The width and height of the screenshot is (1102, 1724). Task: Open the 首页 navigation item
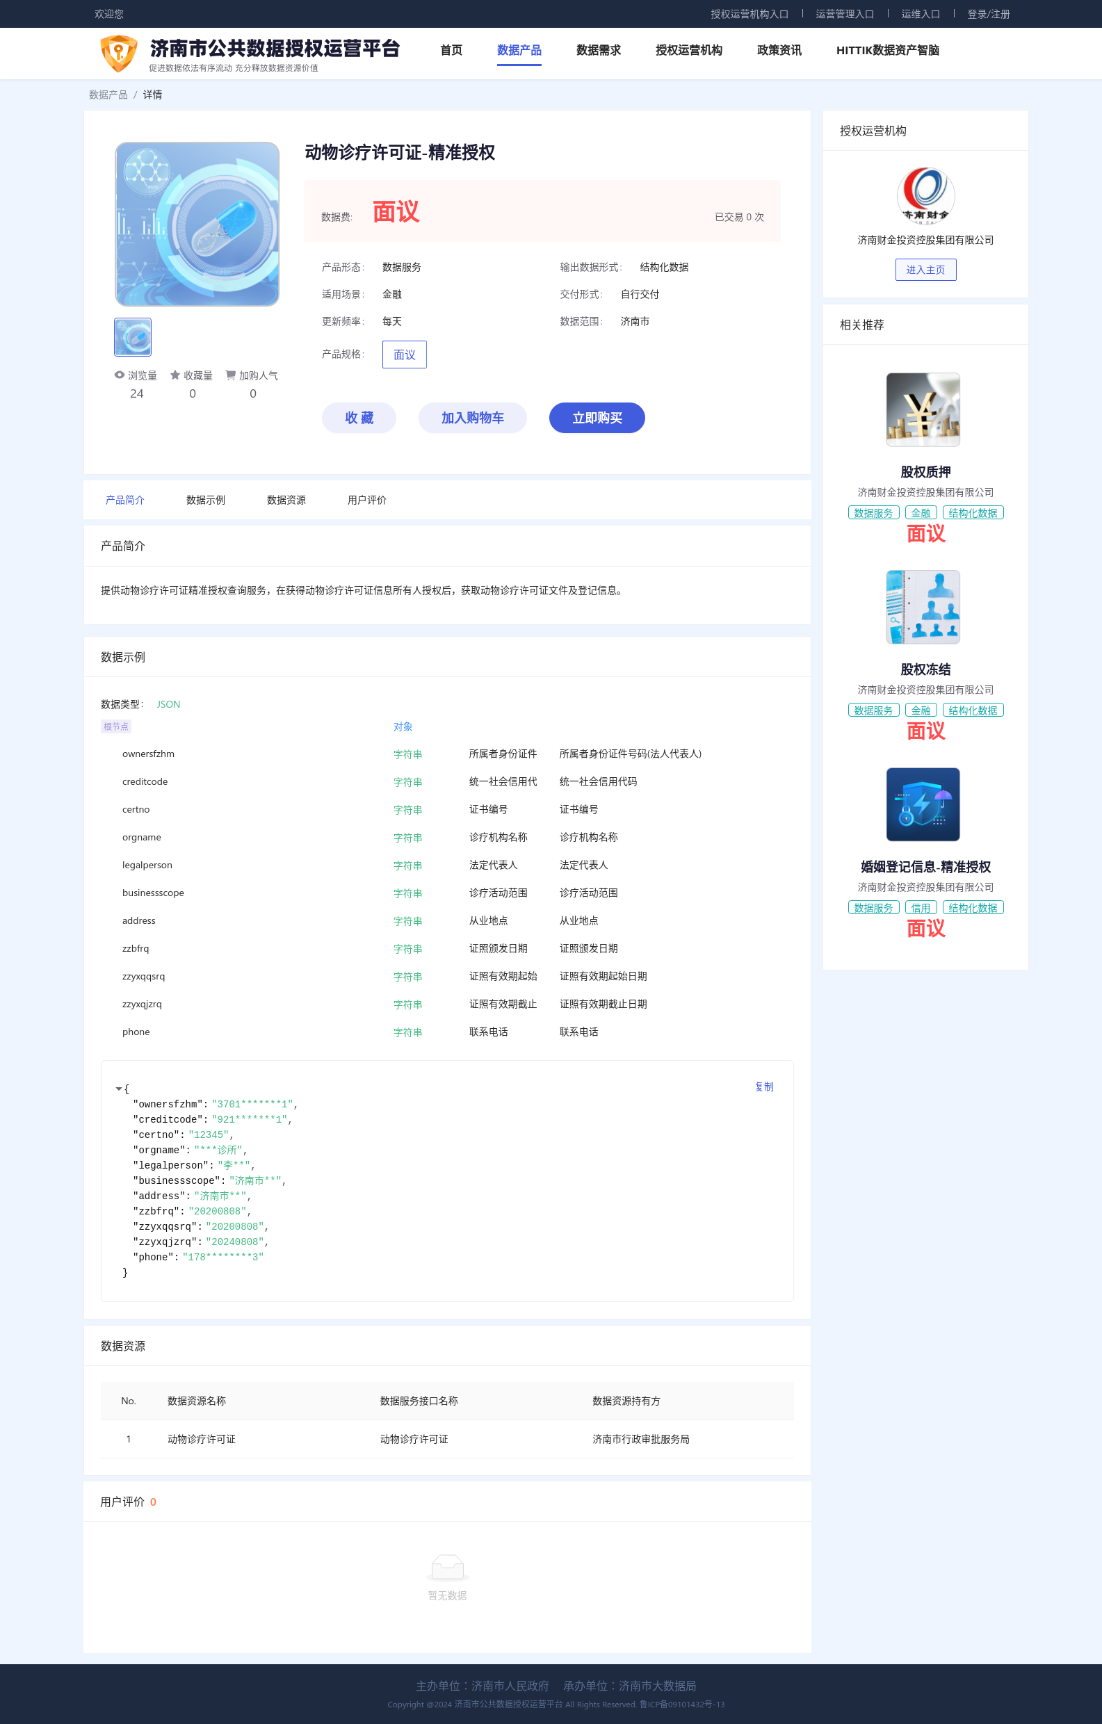pos(451,50)
